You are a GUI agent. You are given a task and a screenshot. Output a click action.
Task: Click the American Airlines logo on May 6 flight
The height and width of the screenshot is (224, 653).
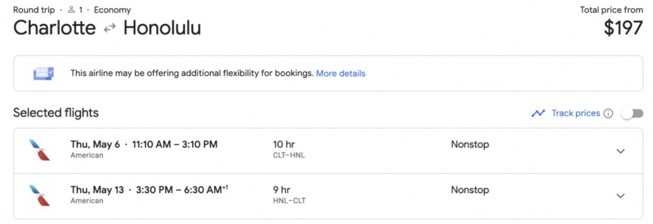[x=40, y=150]
